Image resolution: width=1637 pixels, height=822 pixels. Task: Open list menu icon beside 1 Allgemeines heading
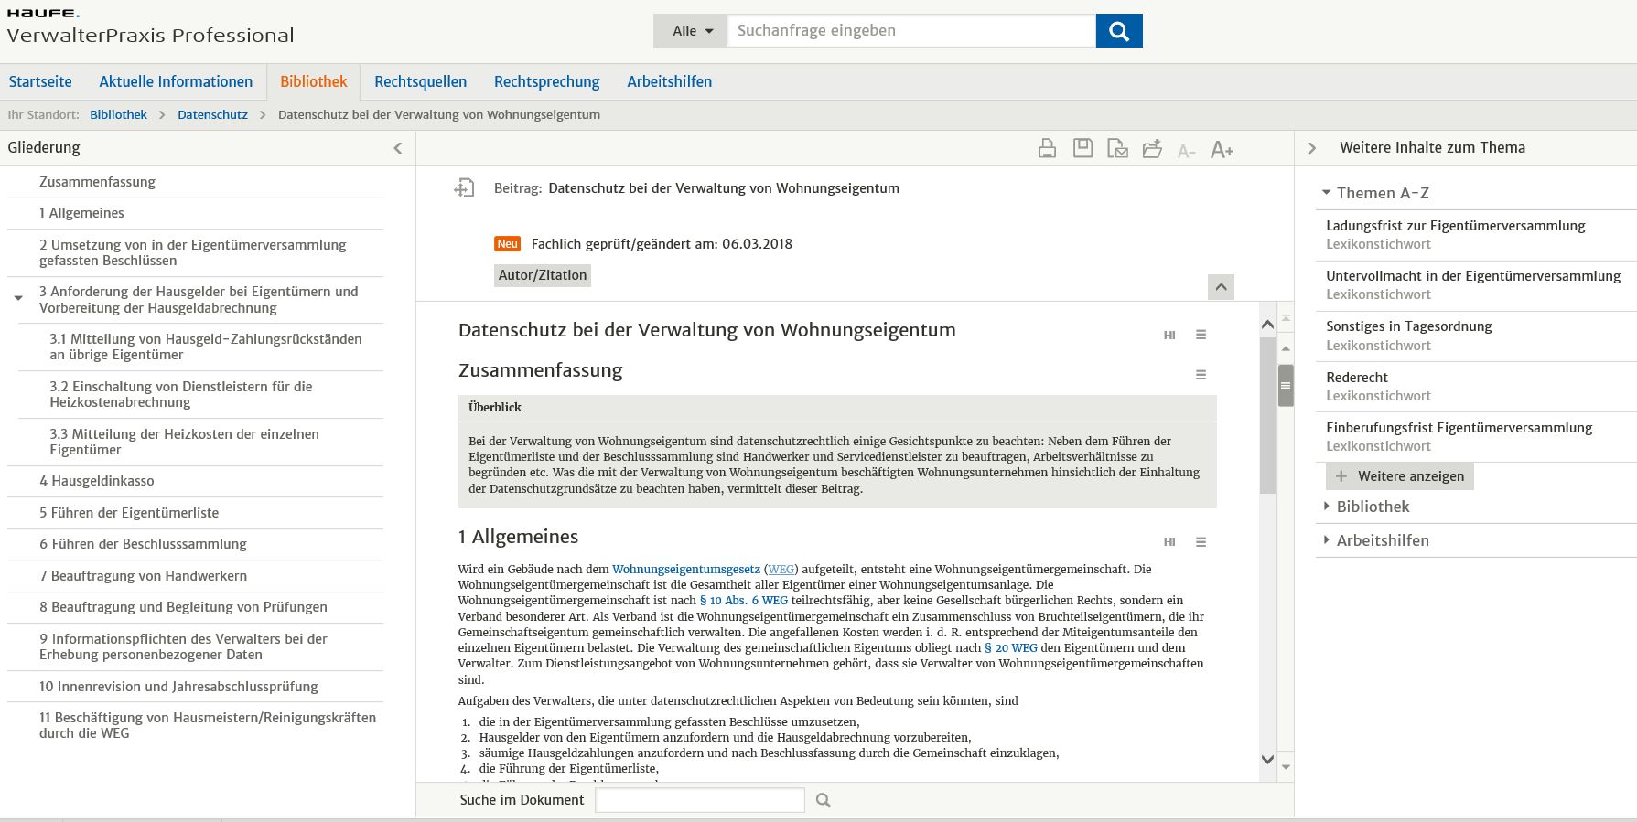coord(1201,542)
